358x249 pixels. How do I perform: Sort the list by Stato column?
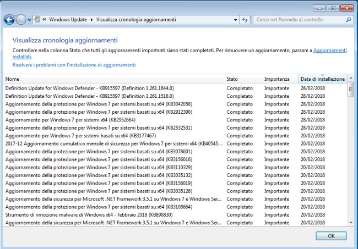(x=243, y=79)
